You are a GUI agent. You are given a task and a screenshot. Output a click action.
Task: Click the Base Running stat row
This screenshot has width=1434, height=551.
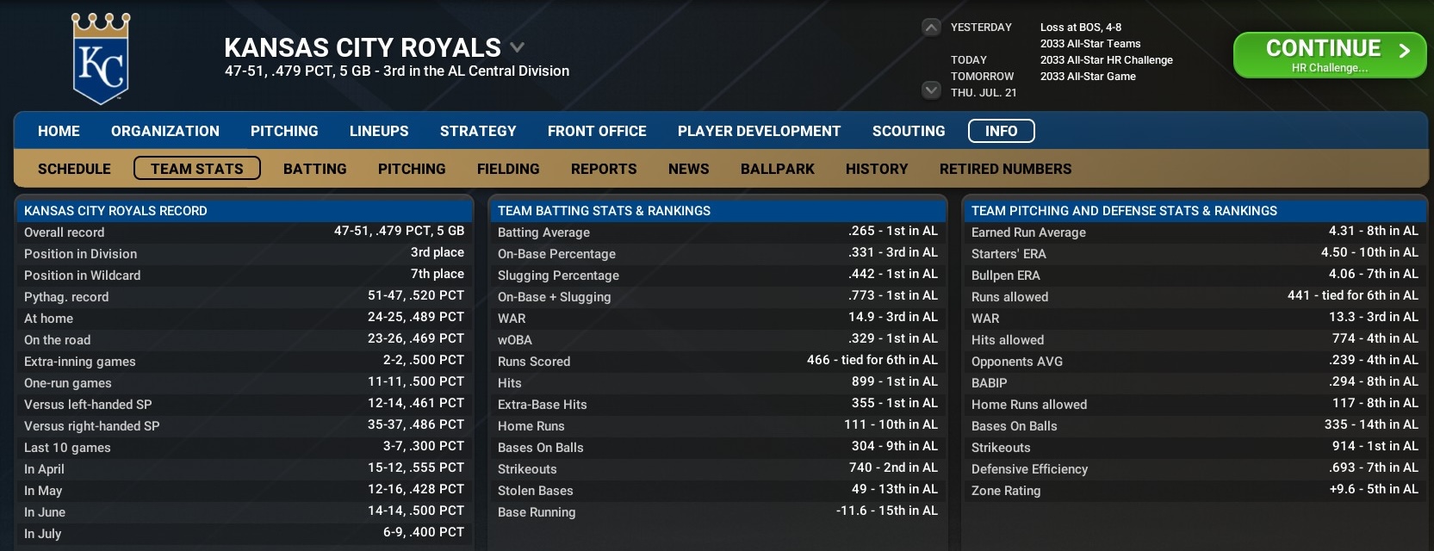[x=717, y=511]
